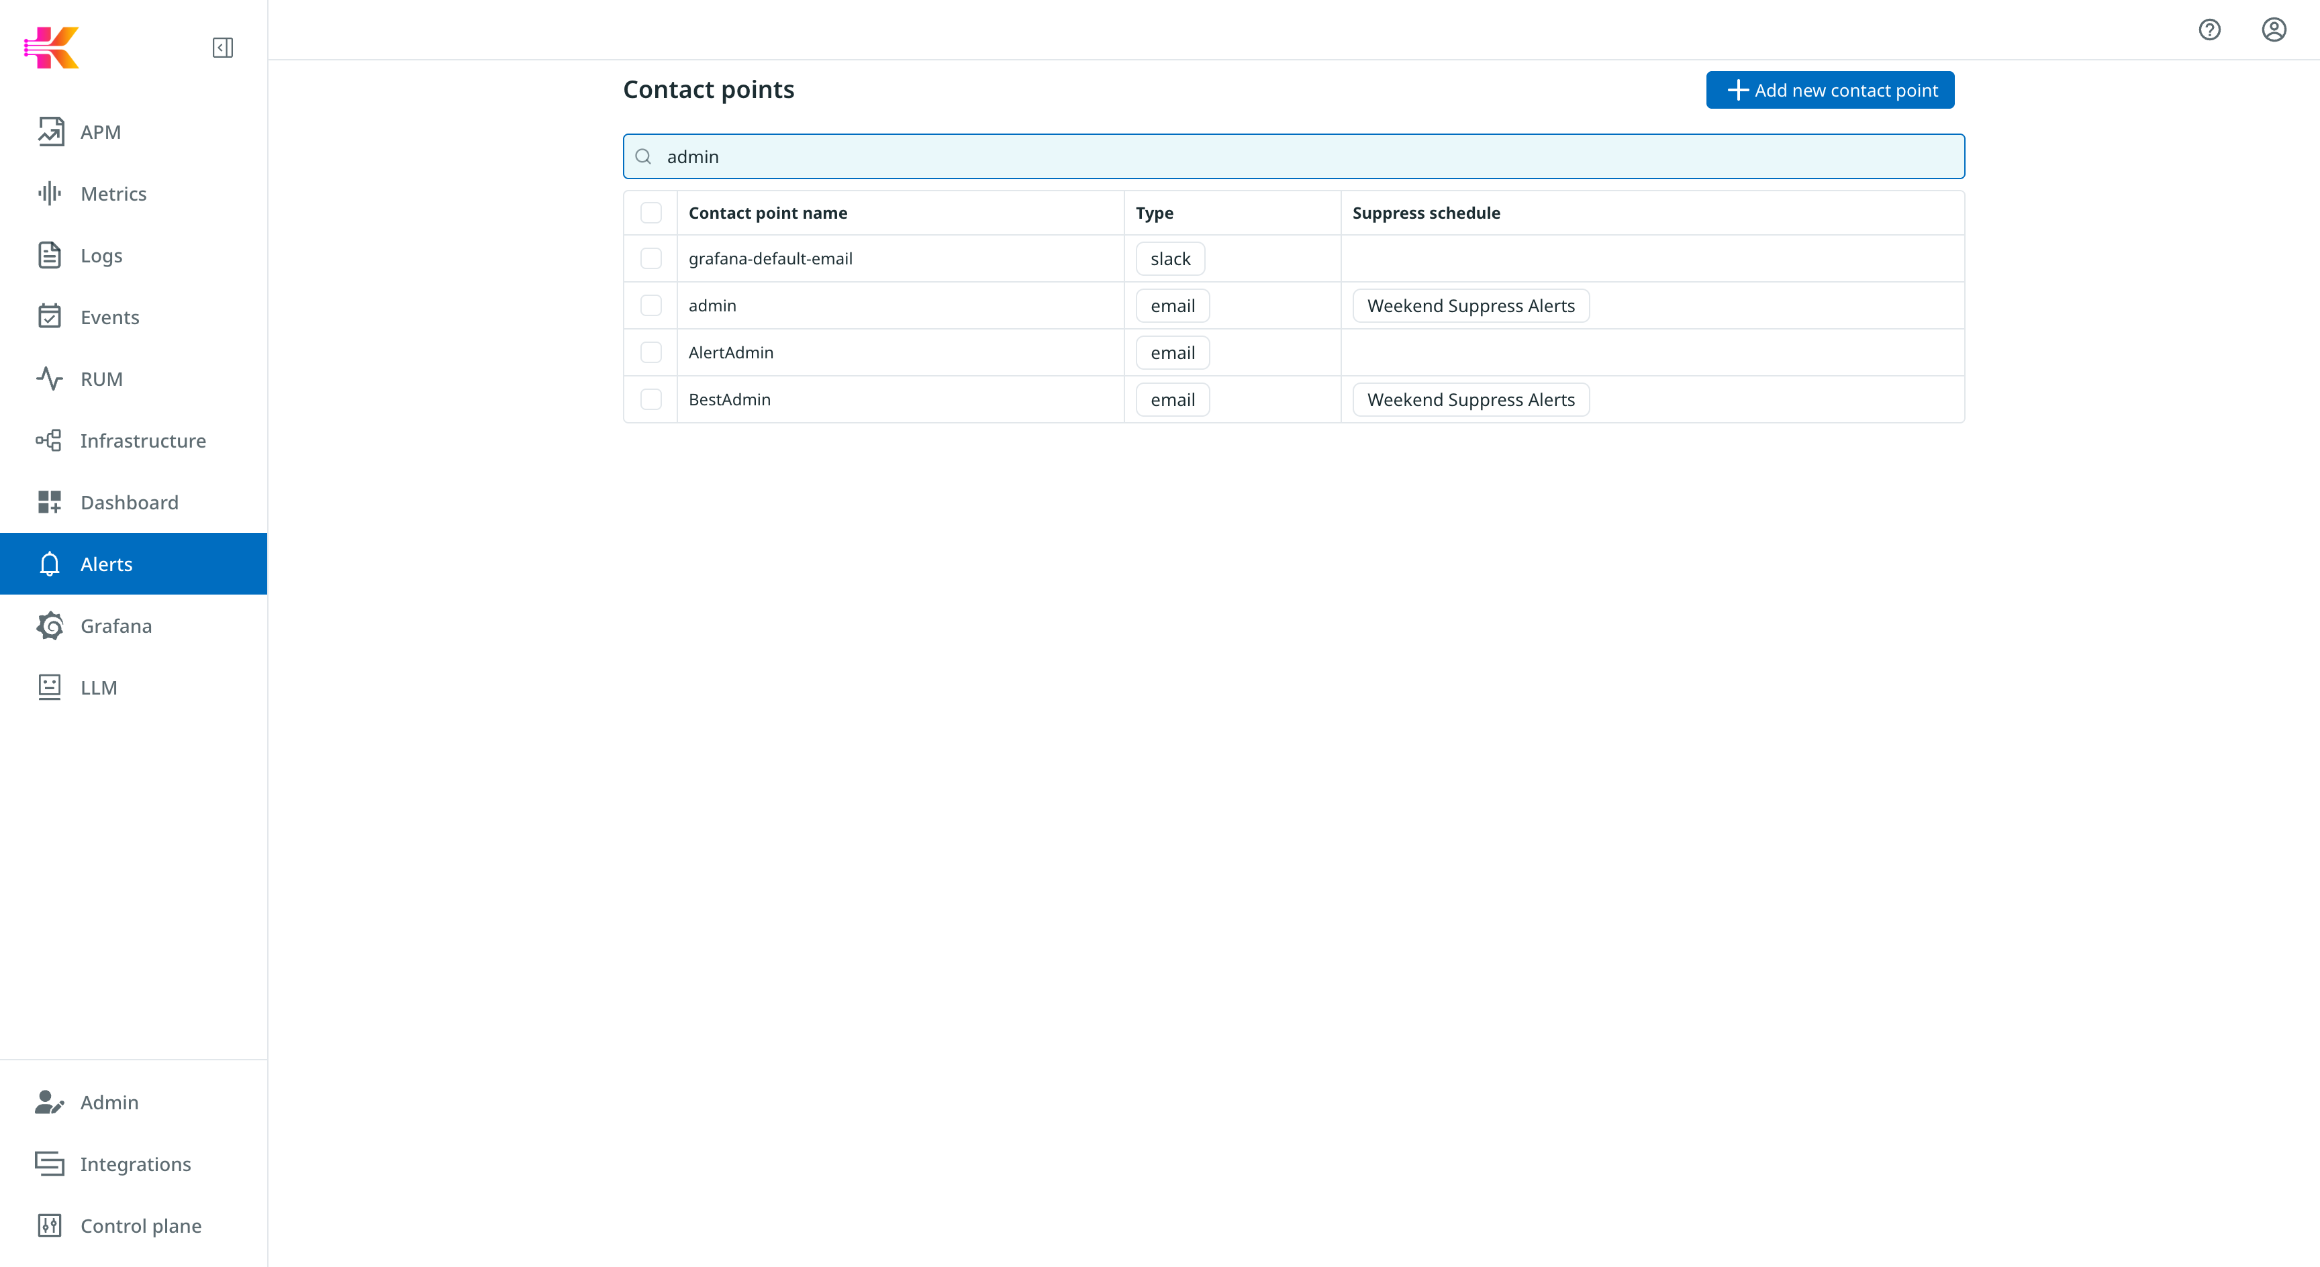Open the Alerts menu item
The width and height of the screenshot is (2320, 1267).
(x=105, y=564)
